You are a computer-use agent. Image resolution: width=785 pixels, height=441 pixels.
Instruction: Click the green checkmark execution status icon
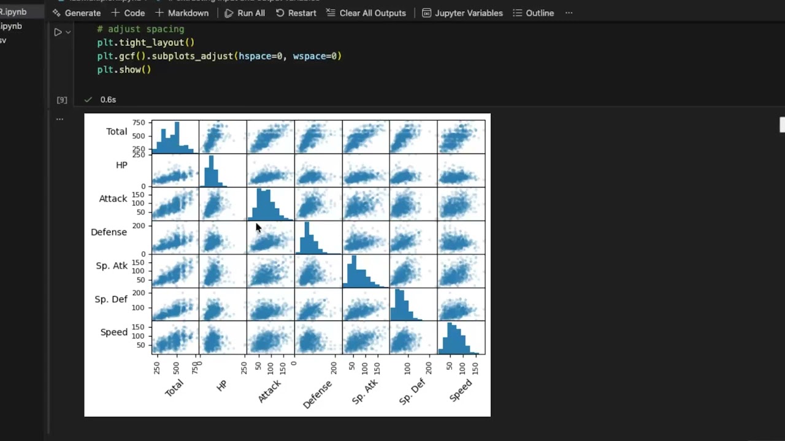tap(88, 99)
